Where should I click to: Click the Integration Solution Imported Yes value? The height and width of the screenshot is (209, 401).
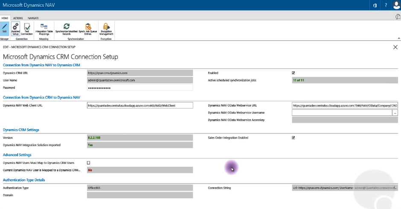coord(140,145)
